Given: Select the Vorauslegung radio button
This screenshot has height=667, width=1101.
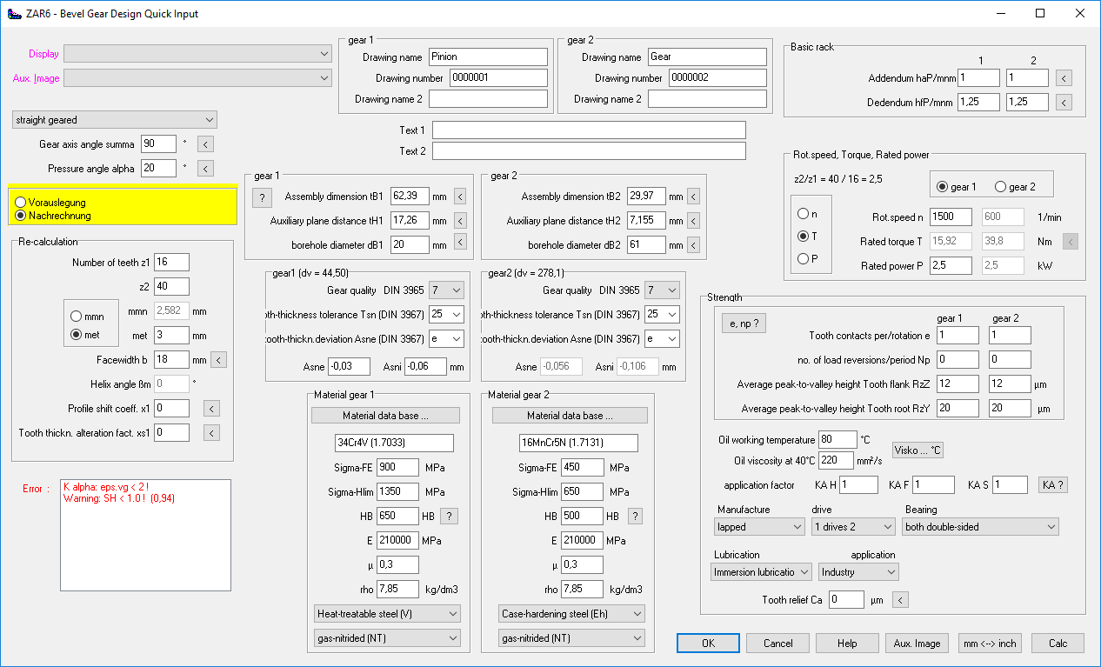Looking at the screenshot, I should coord(21,203).
